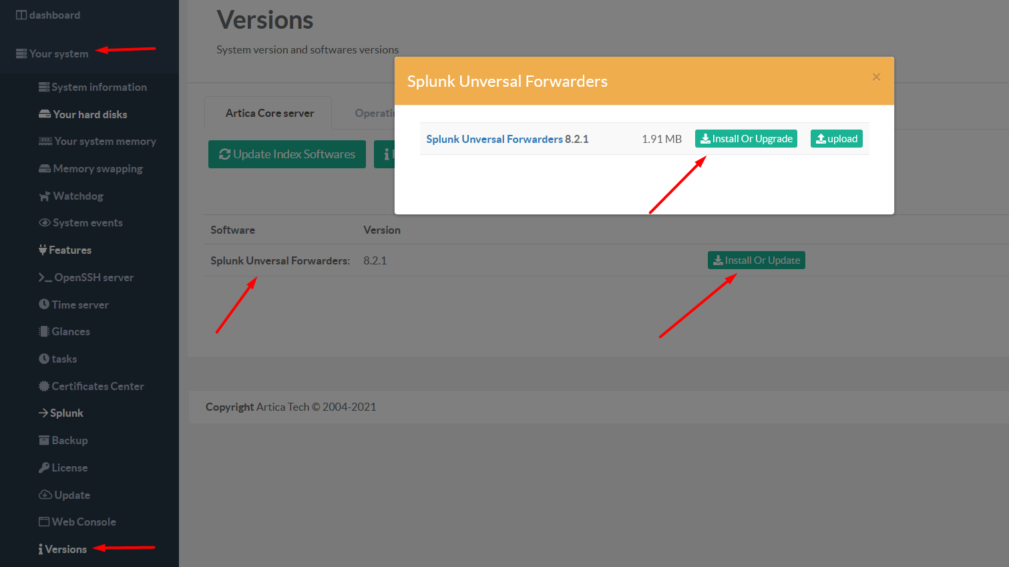The image size is (1009, 567).
Task: Close the Splunk Unversal Forwarders dialog
Action: (876, 77)
